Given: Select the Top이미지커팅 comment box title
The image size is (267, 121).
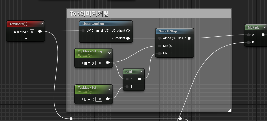Looking at the screenshot, I should pyautogui.click(x=89, y=14).
